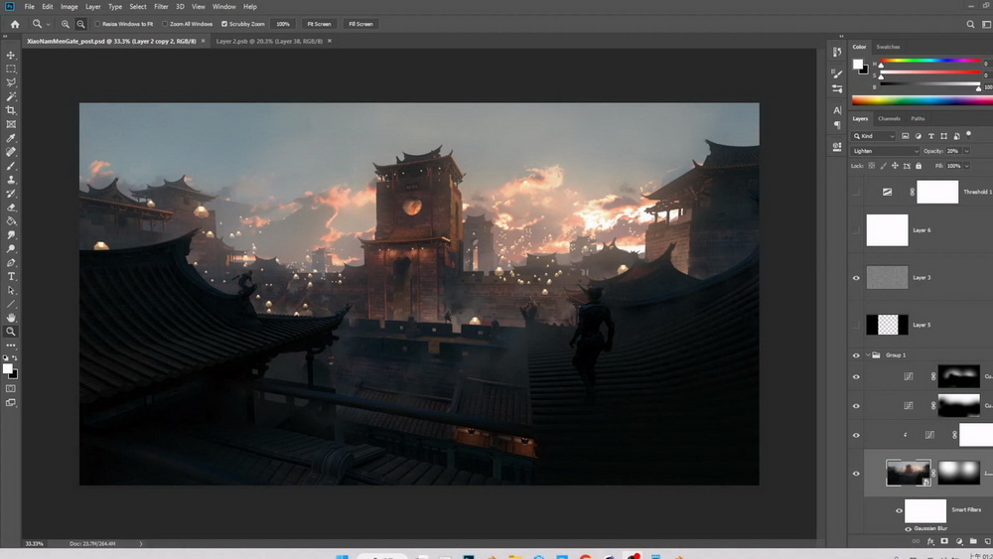
Task: Switch to the Paths tab
Action: (x=918, y=119)
